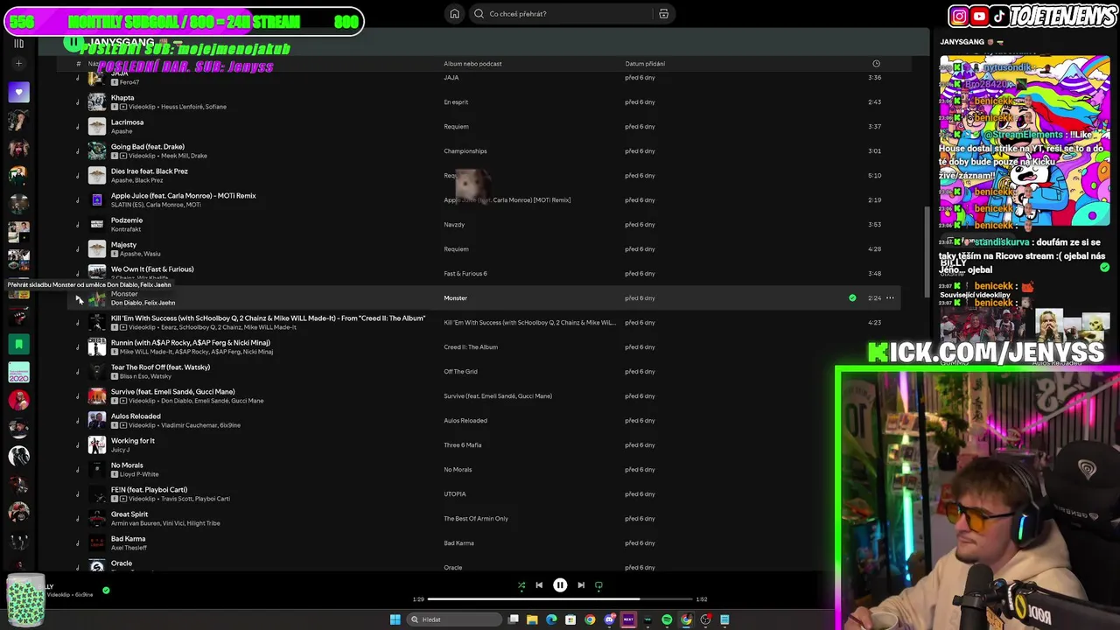Open the library icon in the sidebar
This screenshot has width=1120, height=630.
point(18,43)
